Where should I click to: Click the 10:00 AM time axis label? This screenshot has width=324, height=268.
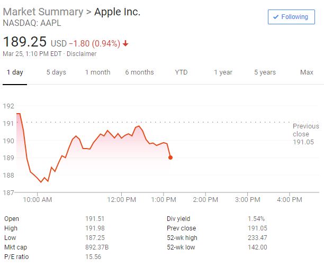pyautogui.click(x=38, y=200)
